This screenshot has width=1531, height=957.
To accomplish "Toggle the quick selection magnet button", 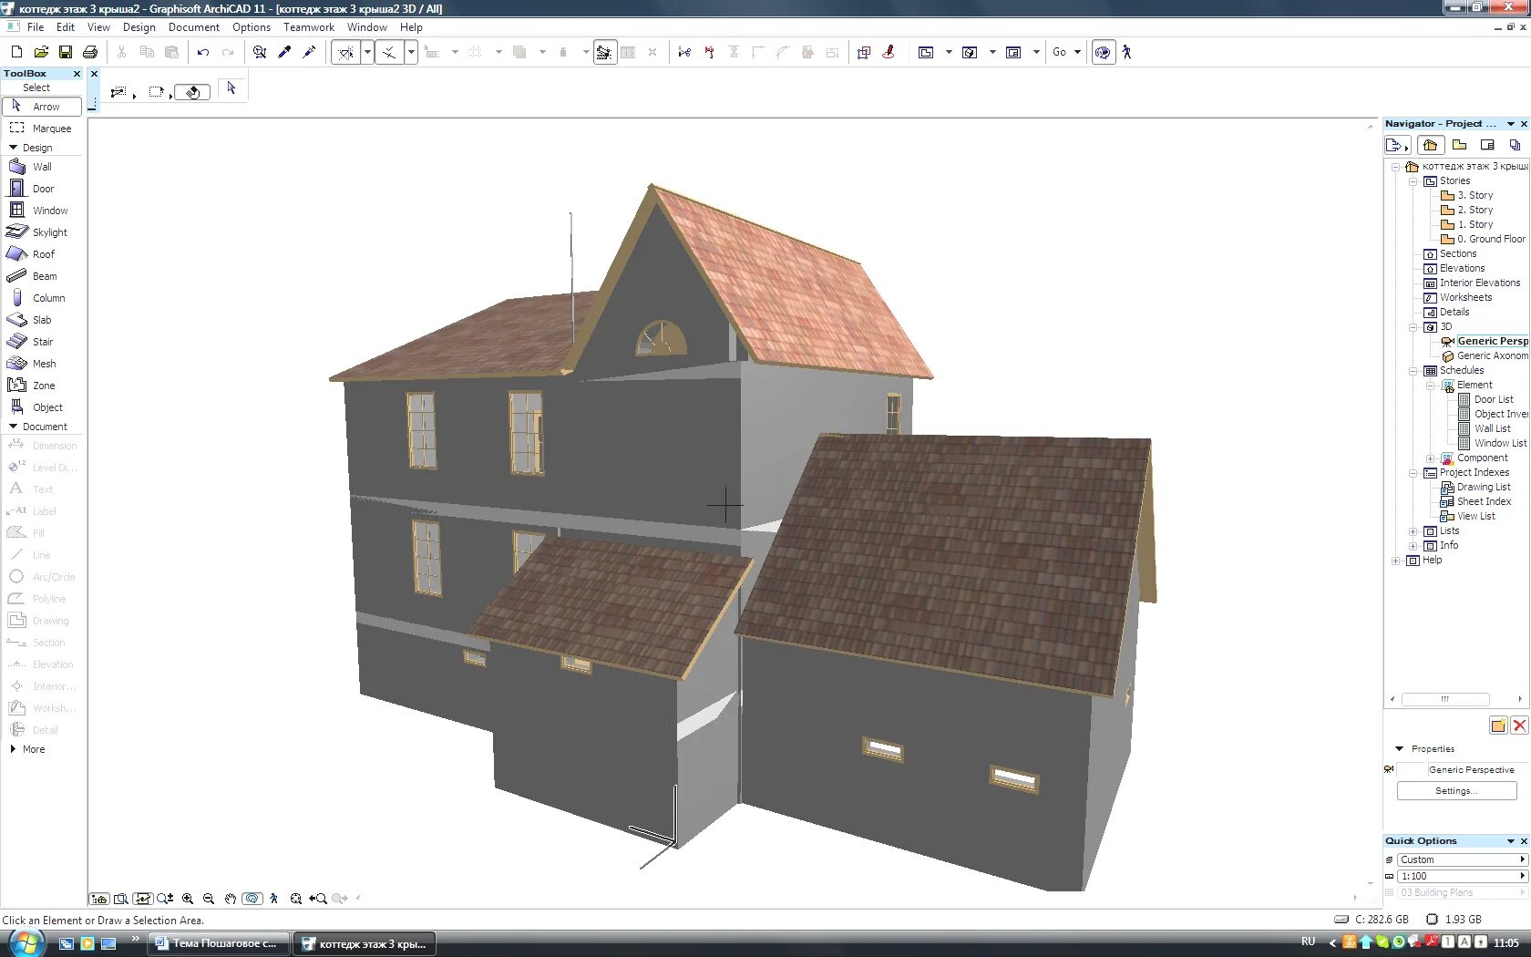I will [x=191, y=92].
